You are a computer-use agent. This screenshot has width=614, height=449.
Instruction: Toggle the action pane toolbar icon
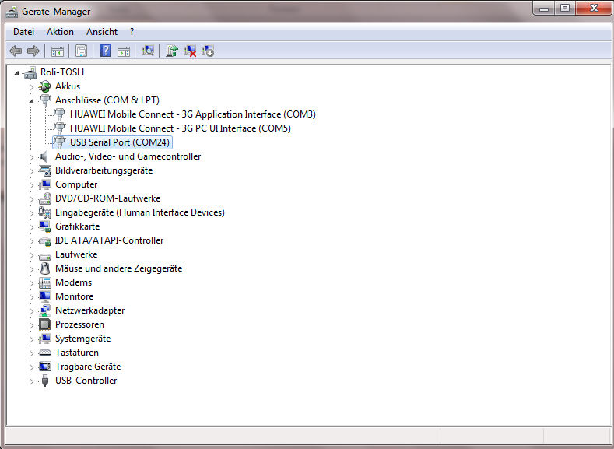(124, 51)
